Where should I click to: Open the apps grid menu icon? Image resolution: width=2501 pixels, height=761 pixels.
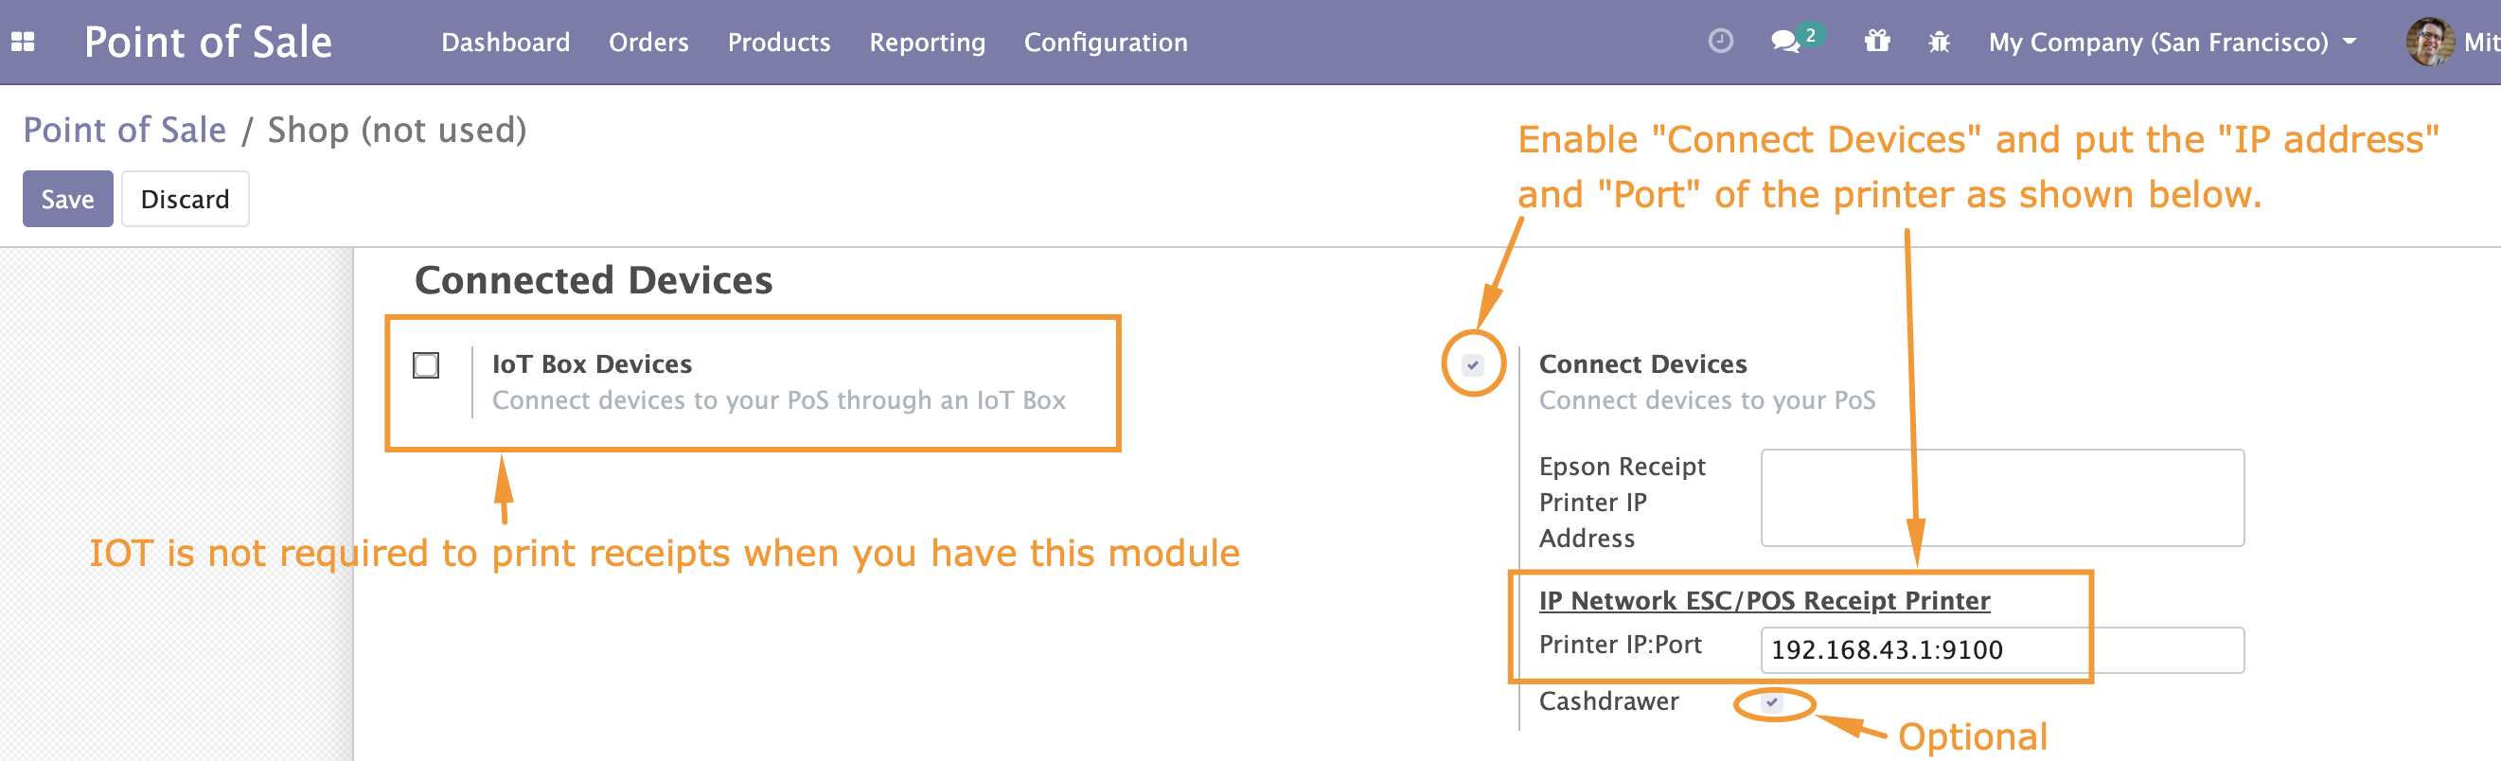(23, 42)
